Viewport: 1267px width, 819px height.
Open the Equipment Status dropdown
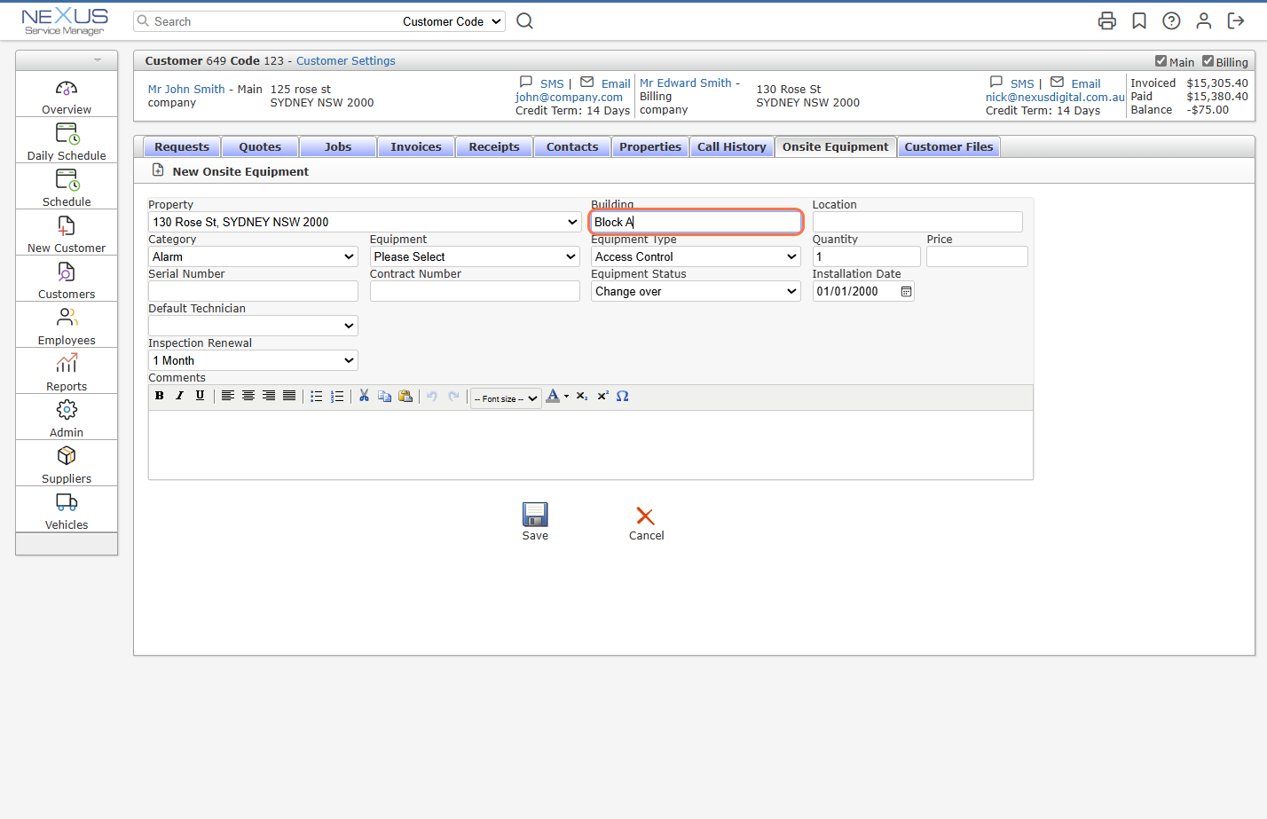[696, 291]
